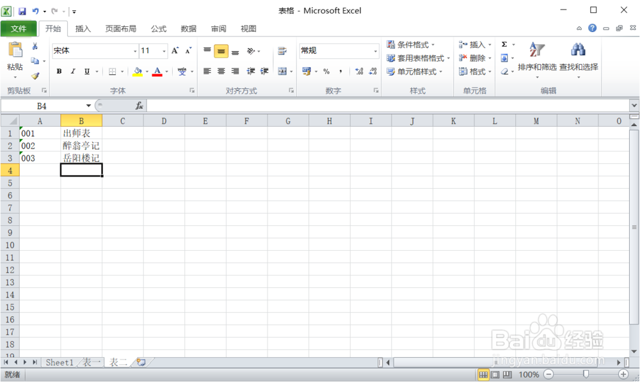Click the percent style icon
This screenshot has width=640, height=382.
click(x=326, y=72)
